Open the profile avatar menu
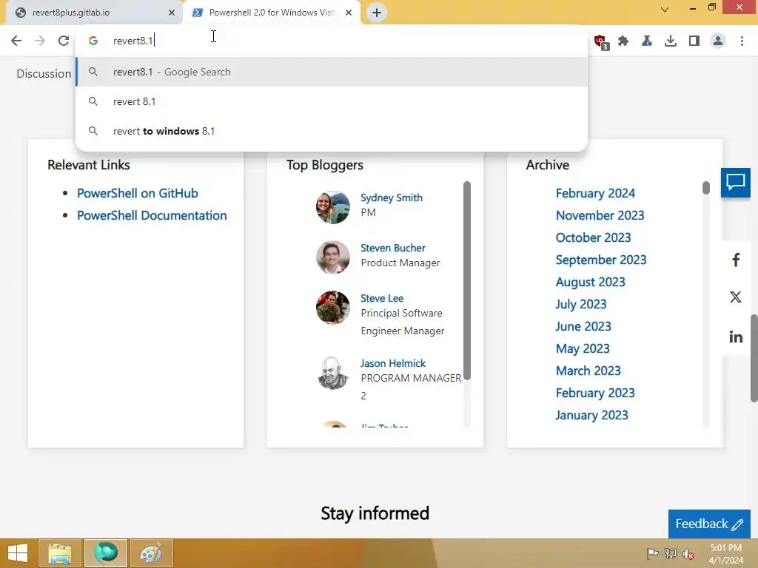The width and height of the screenshot is (758, 568). [718, 41]
